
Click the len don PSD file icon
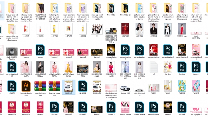pyautogui.click(x=182, y=67)
